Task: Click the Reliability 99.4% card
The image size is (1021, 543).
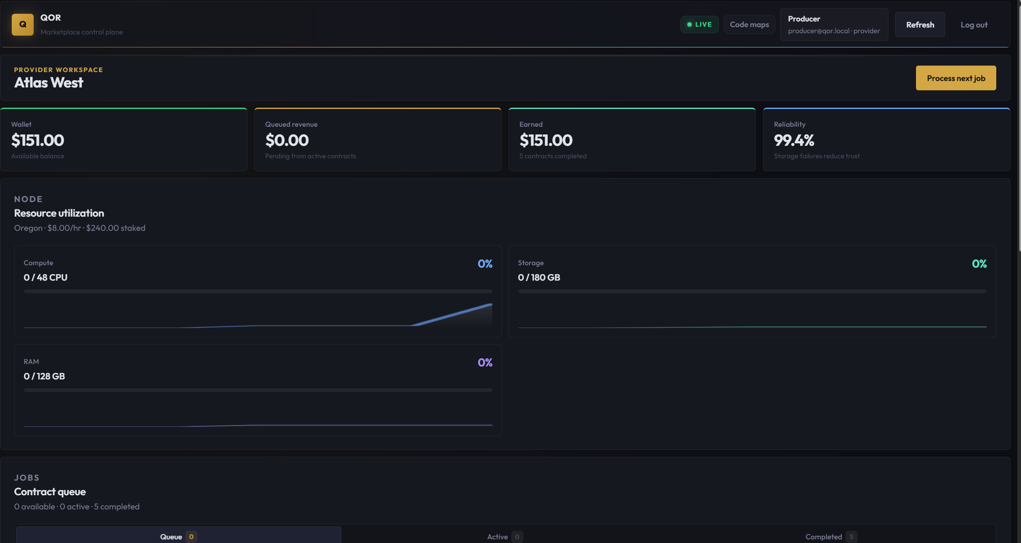Action: click(x=886, y=140)
